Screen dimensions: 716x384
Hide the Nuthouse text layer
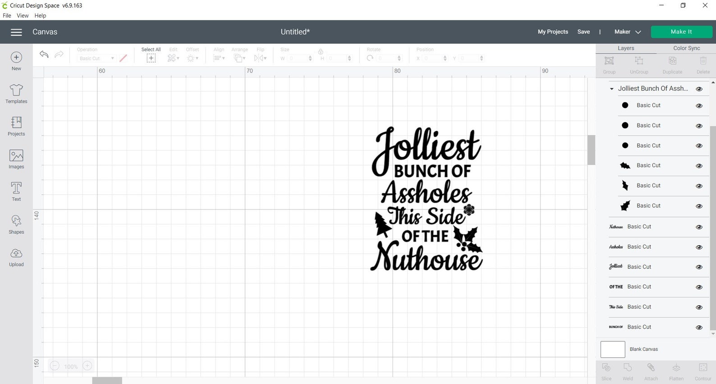(x=699, y=227)
